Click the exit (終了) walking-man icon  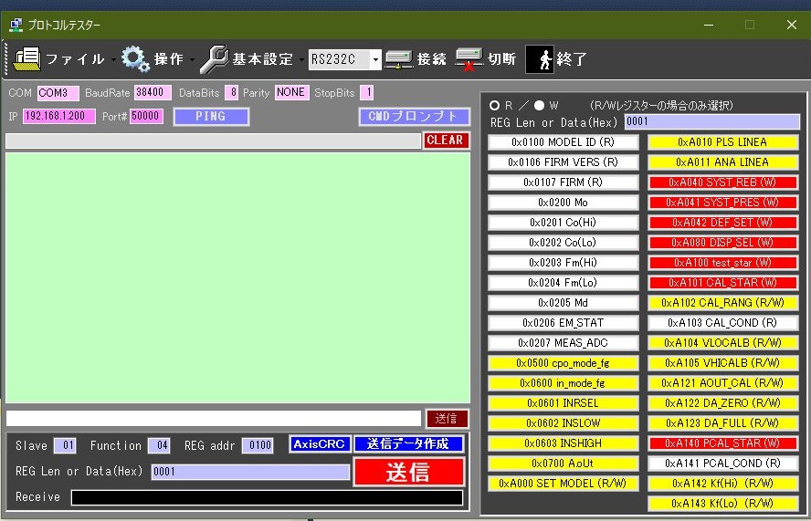coord(540,59)
